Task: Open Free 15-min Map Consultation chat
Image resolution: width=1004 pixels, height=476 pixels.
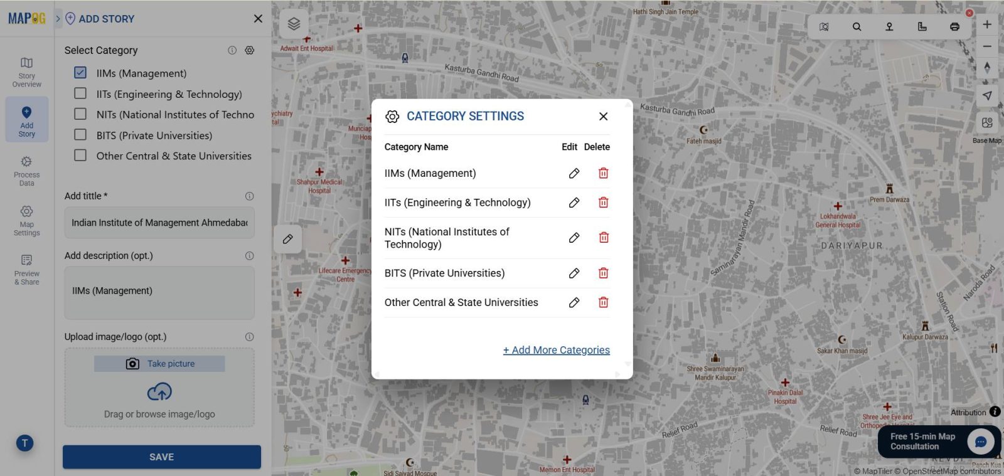Action: tap(939, 442)
